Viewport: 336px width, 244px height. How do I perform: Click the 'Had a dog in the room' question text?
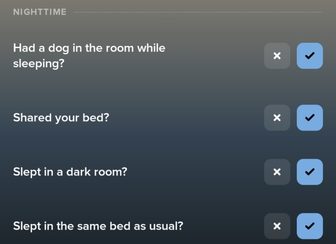pos(89,56)
